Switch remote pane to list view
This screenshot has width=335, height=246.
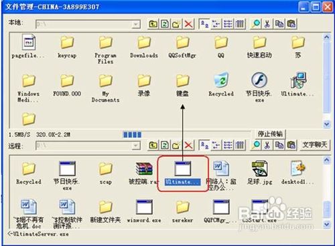pos(228,145)
